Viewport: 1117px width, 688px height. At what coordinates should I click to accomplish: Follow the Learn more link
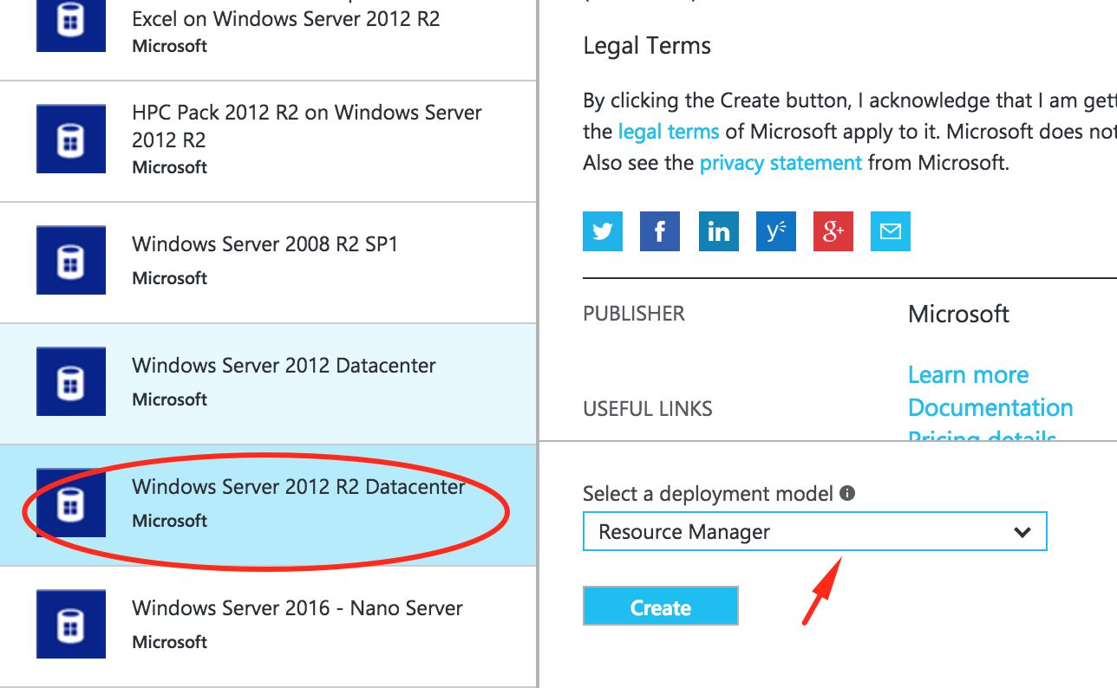tap(968, 374)
